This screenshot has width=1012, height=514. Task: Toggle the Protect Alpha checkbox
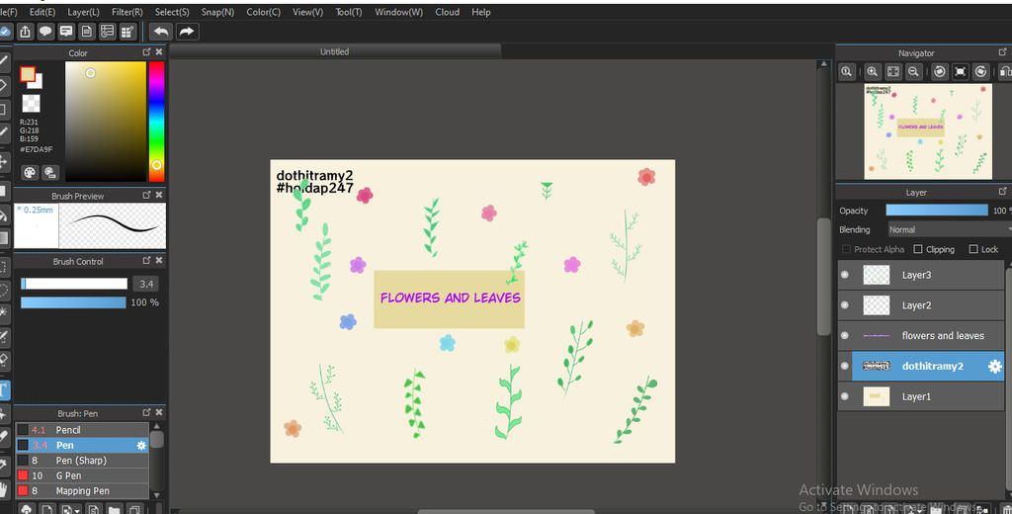point(846,249)
